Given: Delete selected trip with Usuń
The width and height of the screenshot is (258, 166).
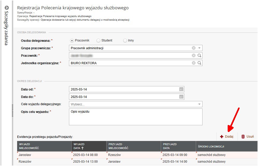Looking at the screenshot, I should (247, 137).
